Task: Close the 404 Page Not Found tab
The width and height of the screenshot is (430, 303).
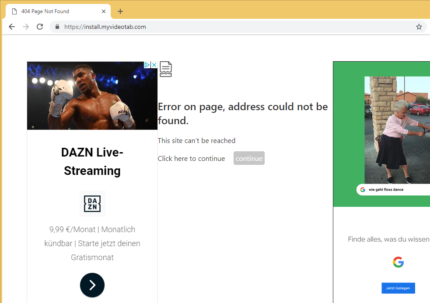Action: pyautogui.click(x=104, y=11)
